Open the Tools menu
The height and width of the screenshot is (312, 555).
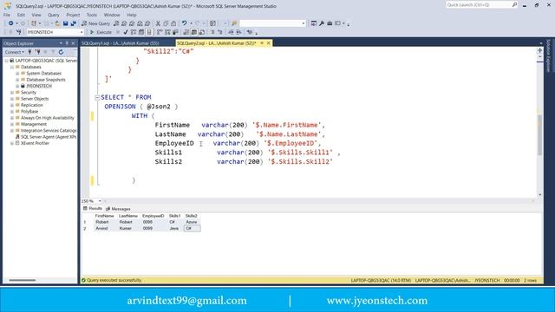(x=92, y=15)
